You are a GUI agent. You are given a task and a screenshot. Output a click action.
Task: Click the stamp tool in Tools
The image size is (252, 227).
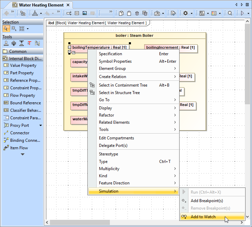(x=6, y=43)
